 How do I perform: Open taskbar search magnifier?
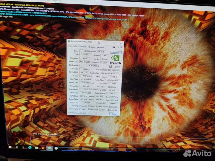[17, 147]
